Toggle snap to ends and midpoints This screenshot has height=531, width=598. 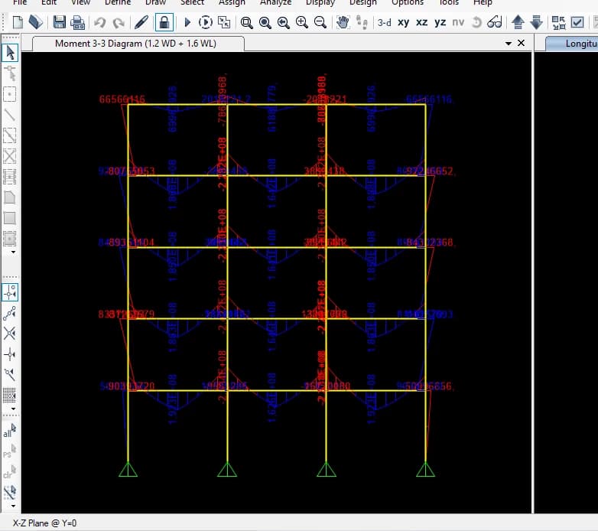point(10,313)
